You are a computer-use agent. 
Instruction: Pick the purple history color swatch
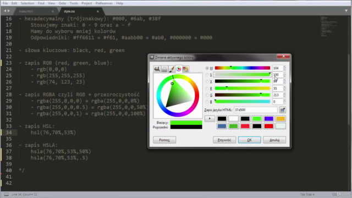268,119
